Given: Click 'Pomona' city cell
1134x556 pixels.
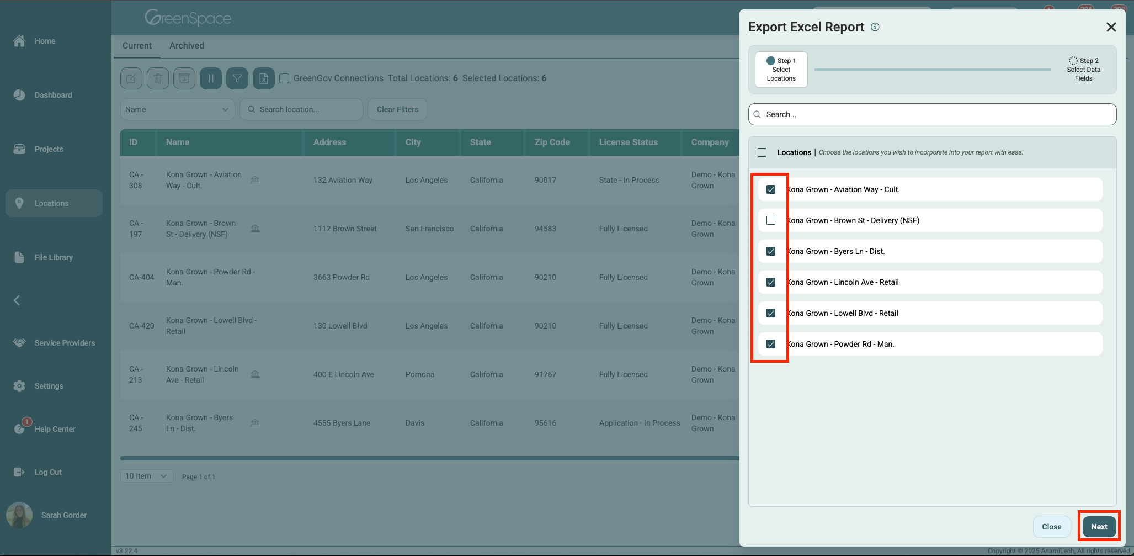Looking at the screenshot, I should [x=420, y=374].
